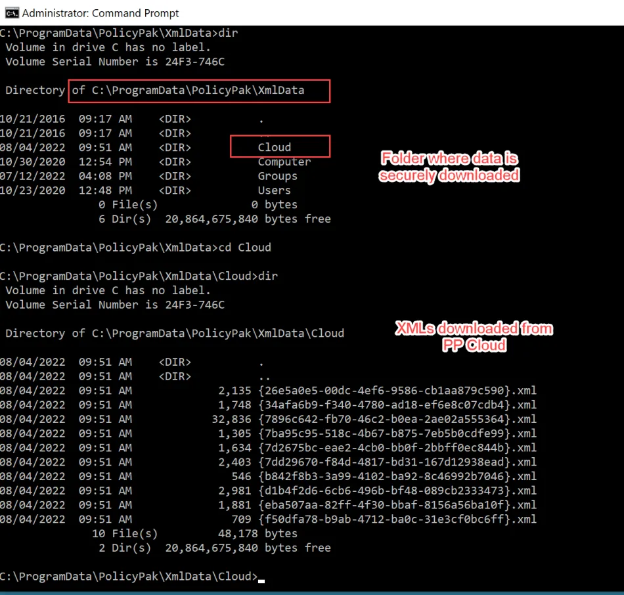
Task: Click file name {7d2675bc-eae2-4cb0-bb0f-2bbff0ec844b}.xml
Action: click(397, 448)
